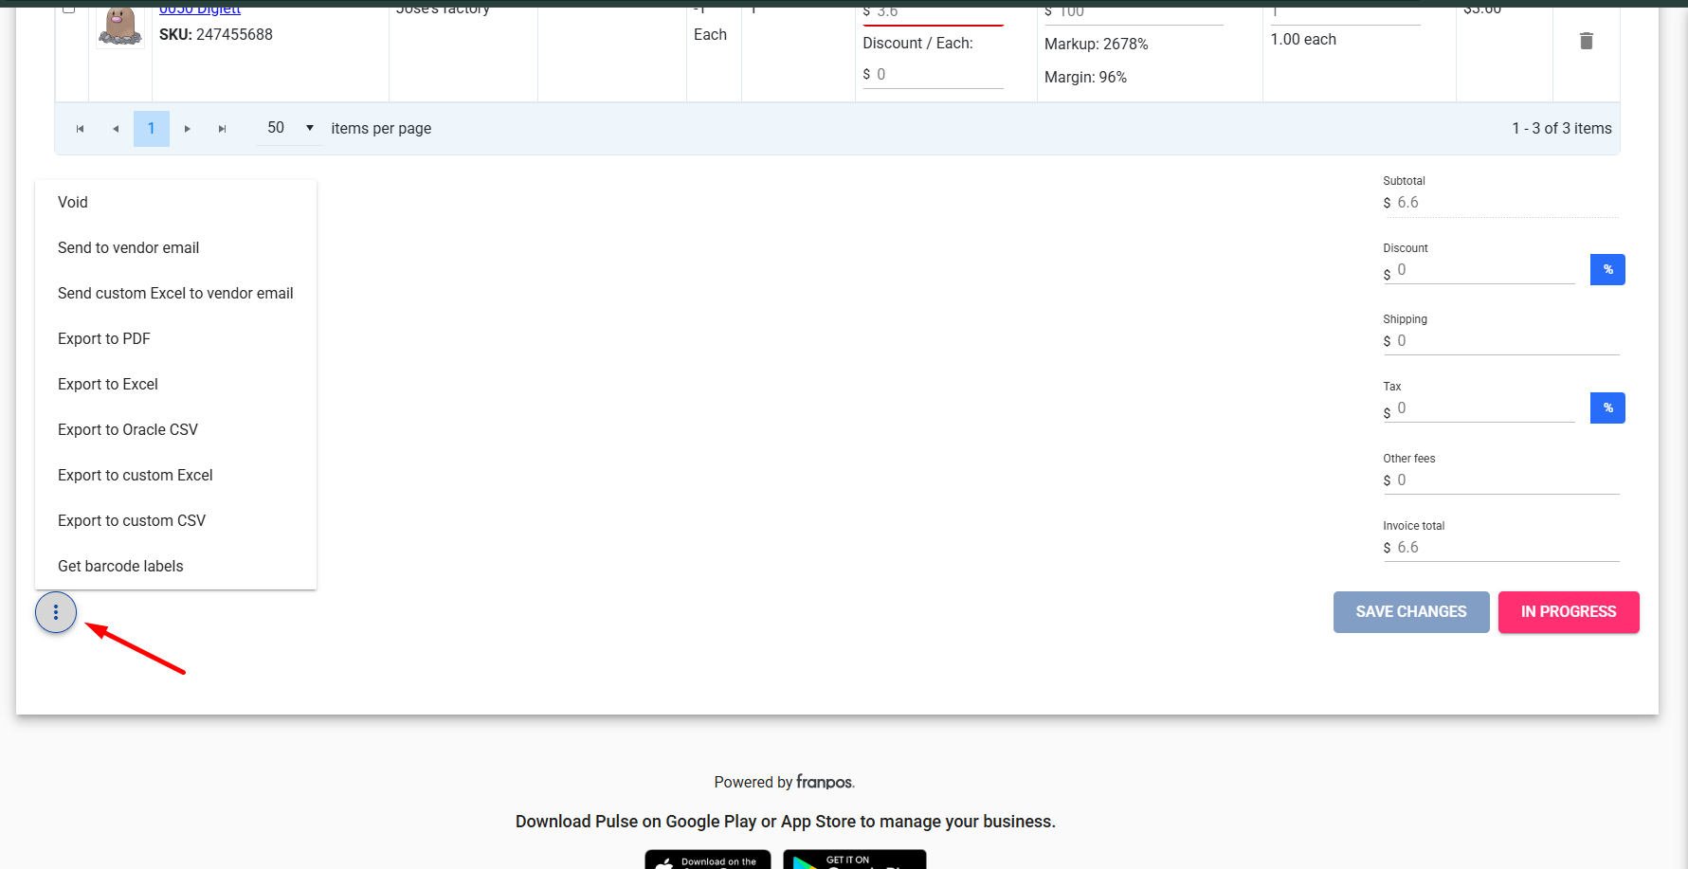Choose Export to Oracle CSV
Image resolution: width=1688 pixels, height=869 pixels.
tap(128, 430)
